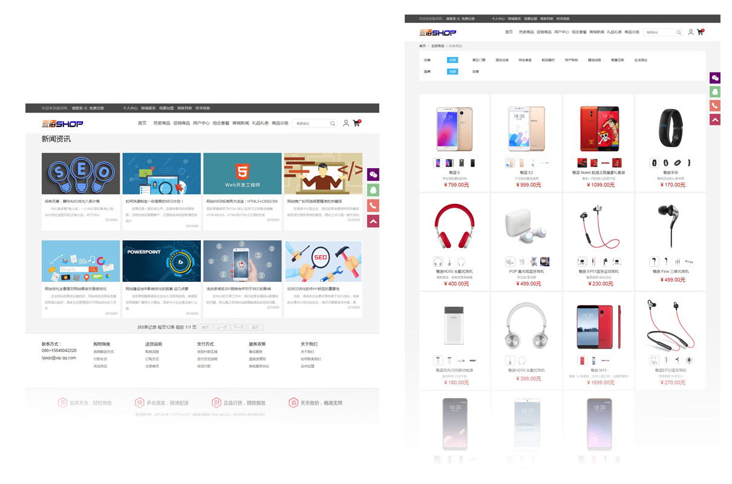The image size is (732, 484).
Task: Open 商品分类 menu on the product list page
Action: [x=632, y=32]
